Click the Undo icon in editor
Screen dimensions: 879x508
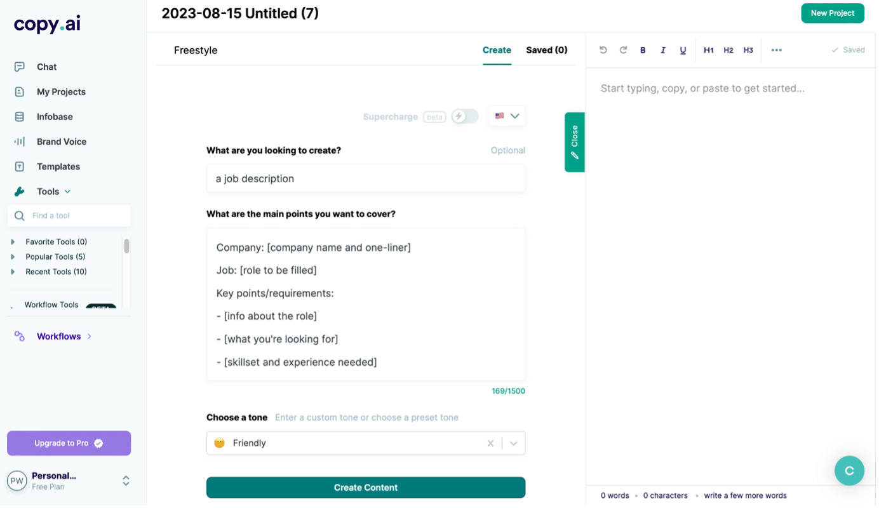click(605, 50)
